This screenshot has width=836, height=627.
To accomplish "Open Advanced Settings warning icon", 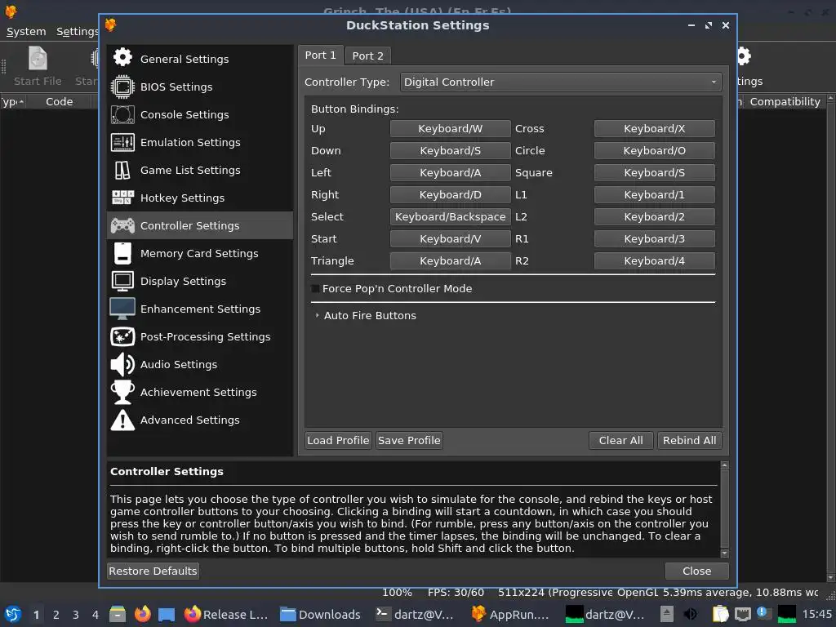I will pos(122,420).
